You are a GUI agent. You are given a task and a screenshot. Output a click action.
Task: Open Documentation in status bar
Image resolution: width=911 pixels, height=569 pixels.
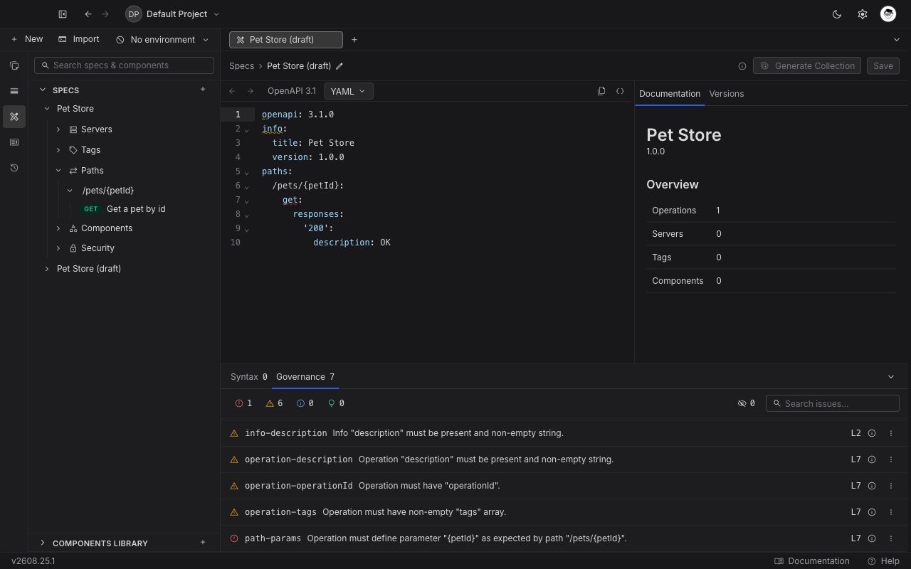[812, 561]
